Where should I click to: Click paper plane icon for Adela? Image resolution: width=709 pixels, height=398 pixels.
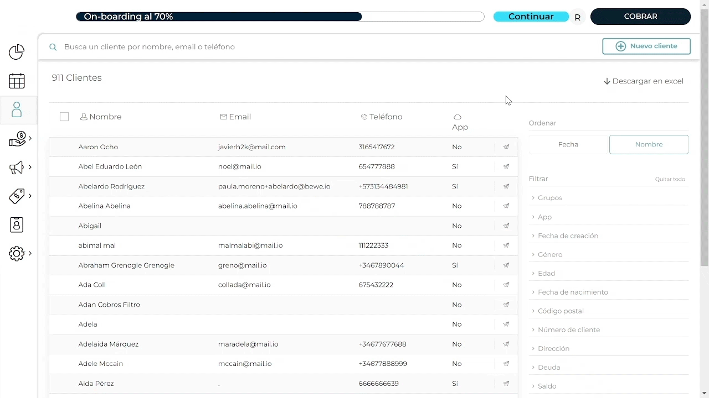pos(506,324)
